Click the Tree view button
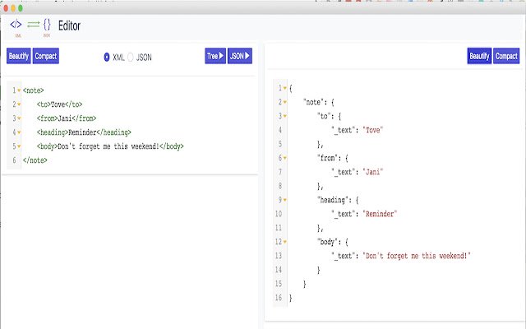526x329 pixels. (215, 57)
